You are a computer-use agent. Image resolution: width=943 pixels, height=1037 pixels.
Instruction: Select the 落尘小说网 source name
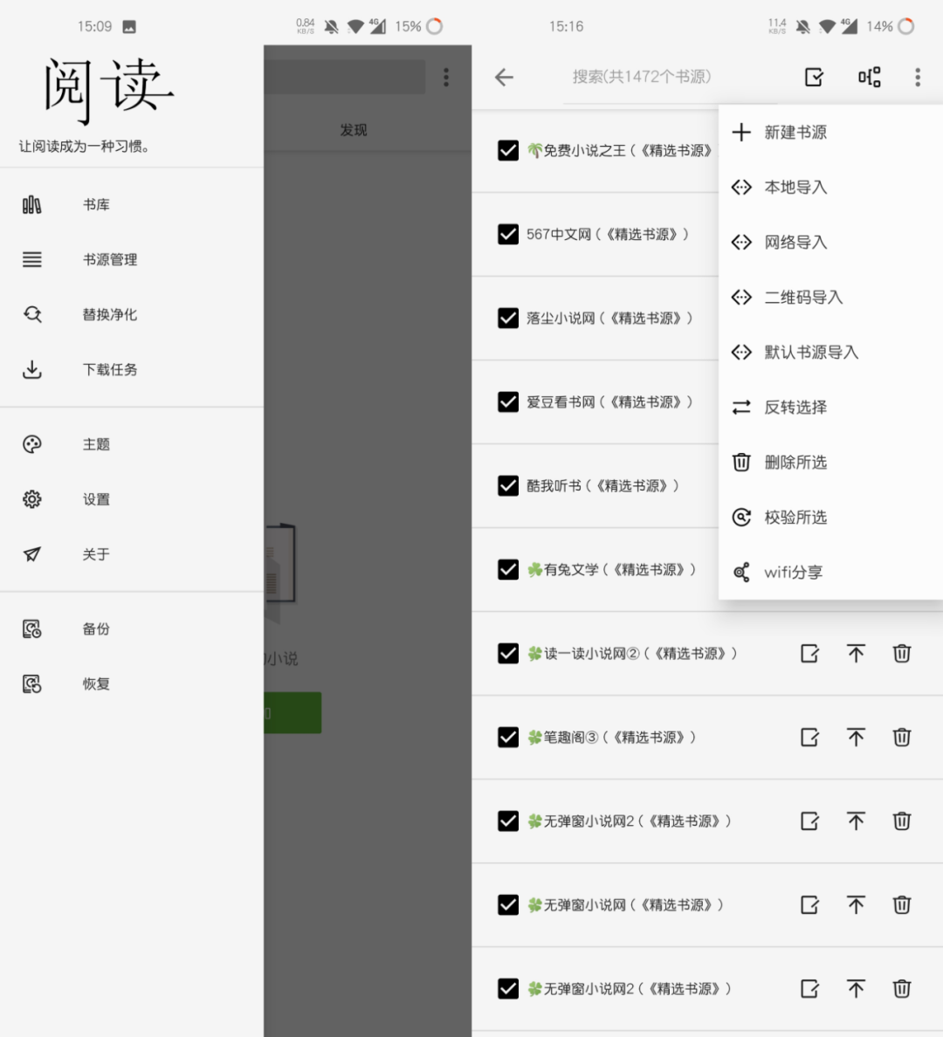tap(609, 318)
